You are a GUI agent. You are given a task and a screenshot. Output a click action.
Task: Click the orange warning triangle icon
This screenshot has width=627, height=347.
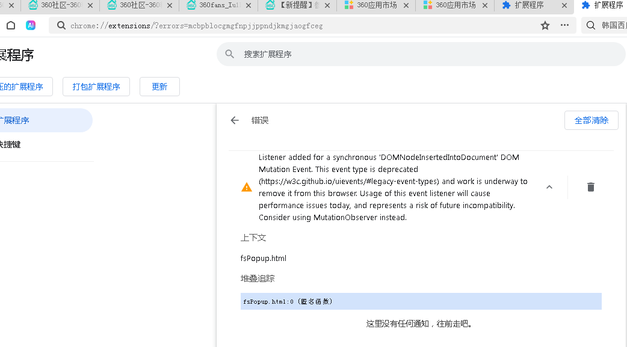pos(246,187)
